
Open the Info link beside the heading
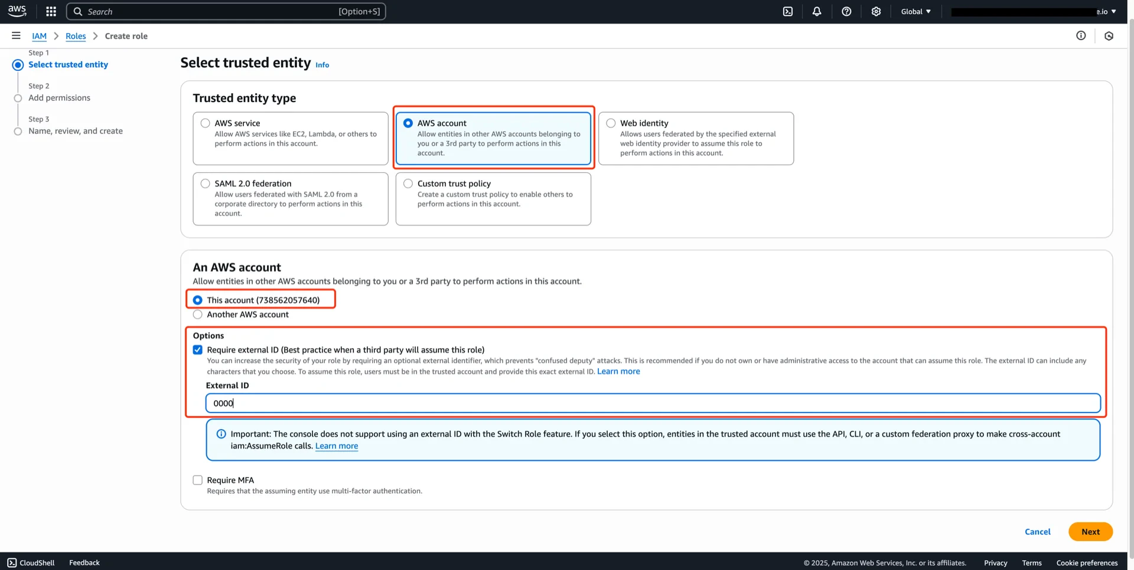(x=322, y=65)
